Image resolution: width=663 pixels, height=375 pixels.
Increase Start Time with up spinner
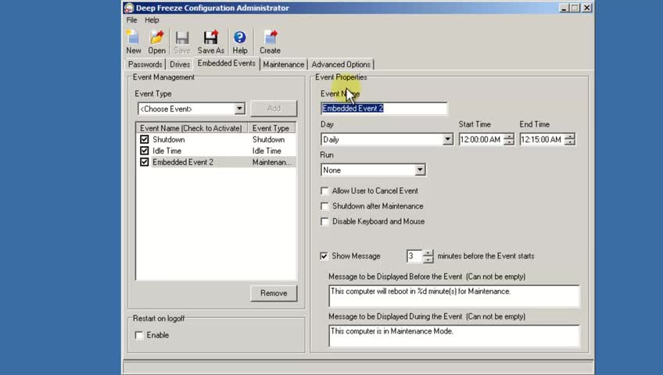pyautogui.click(x=509, y=137)
